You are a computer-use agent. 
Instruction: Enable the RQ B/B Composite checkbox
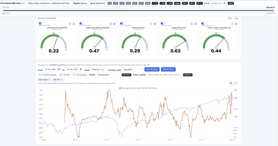pos(41,75)
